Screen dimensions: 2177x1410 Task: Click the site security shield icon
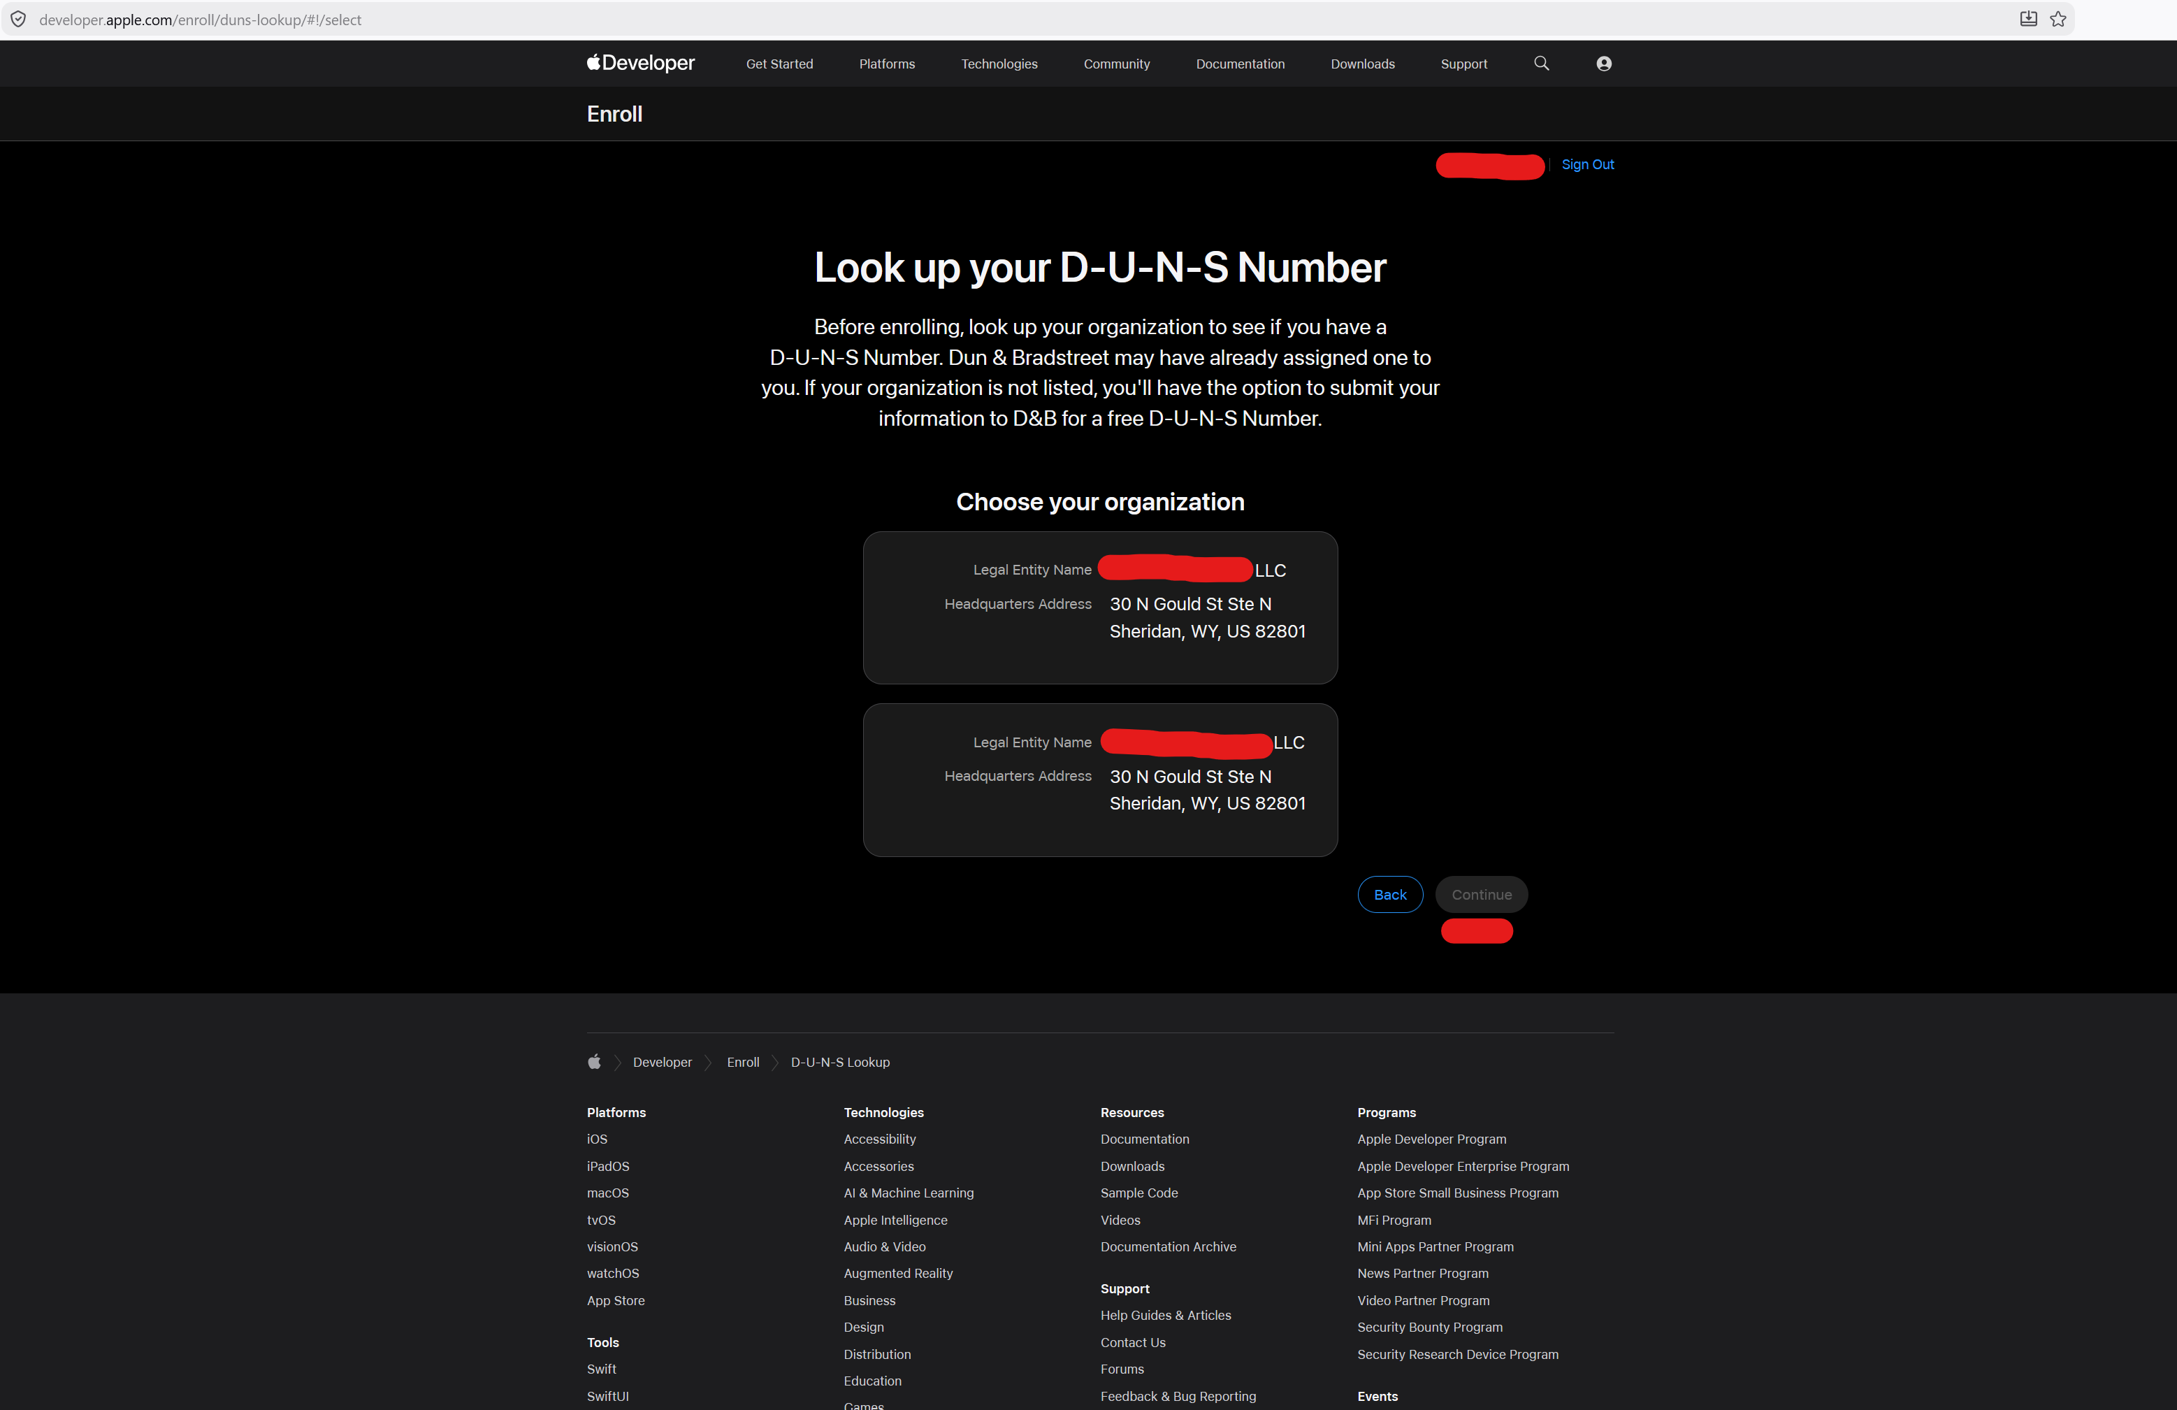pyautogui.click(x=18, y=19)
